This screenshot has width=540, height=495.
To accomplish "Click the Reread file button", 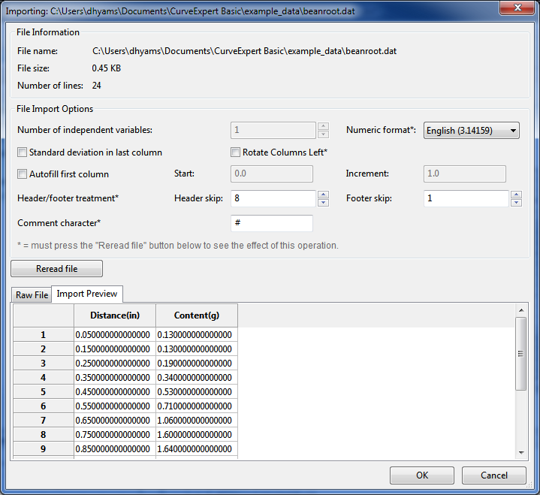I will pyautogui.click(x=57, y=269).
